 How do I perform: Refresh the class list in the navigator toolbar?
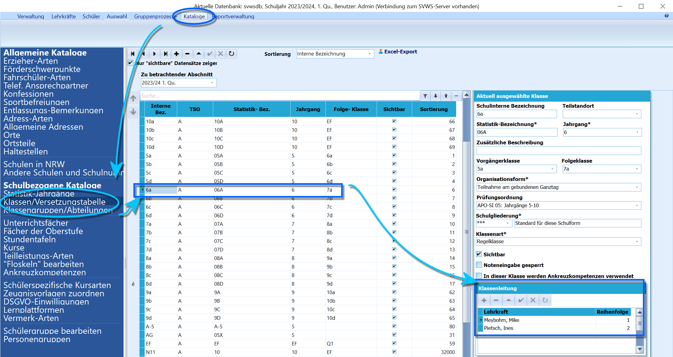[x=232, y=54]
